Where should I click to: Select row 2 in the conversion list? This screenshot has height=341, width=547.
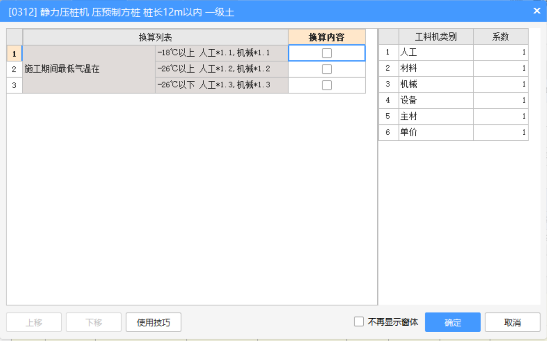[220, 69]
